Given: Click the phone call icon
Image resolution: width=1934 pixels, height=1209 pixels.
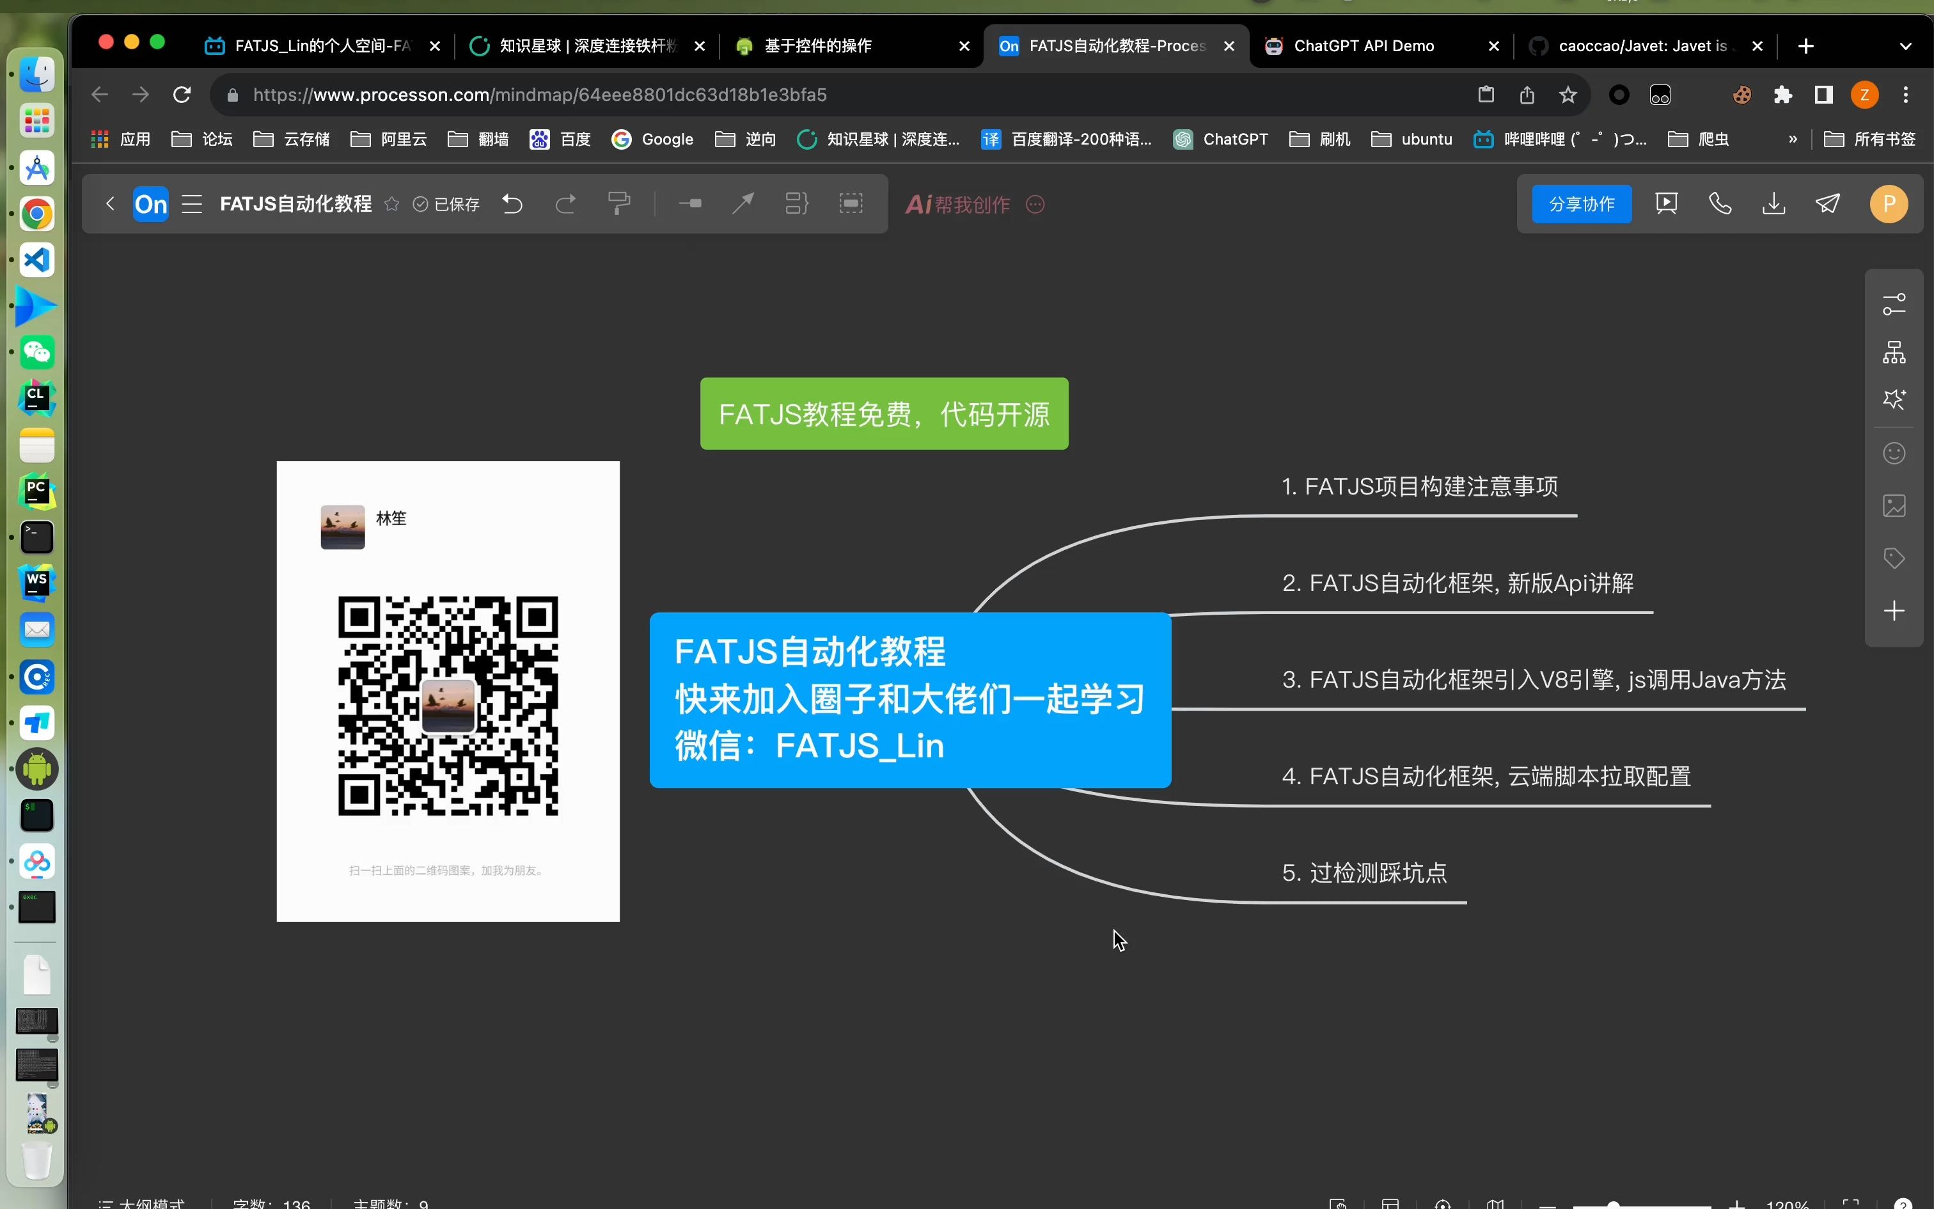Looking at the screenshot, I should coord(1720,203).
